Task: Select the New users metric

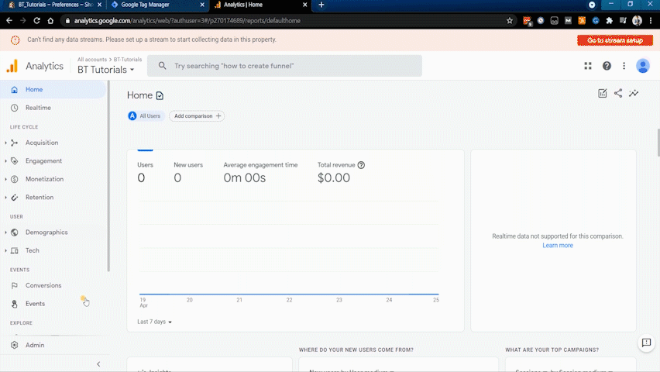Action: (x=188, y=172)
